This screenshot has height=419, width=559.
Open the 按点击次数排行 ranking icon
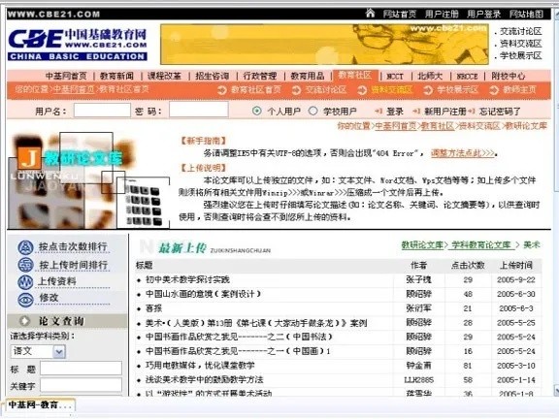click(25, 247)
